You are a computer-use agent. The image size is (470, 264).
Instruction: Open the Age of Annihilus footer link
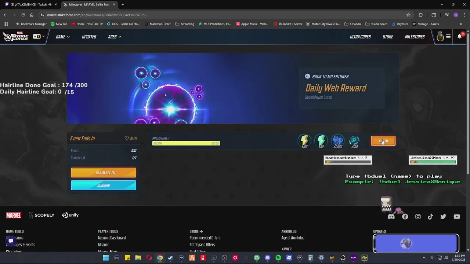[293, 238]
